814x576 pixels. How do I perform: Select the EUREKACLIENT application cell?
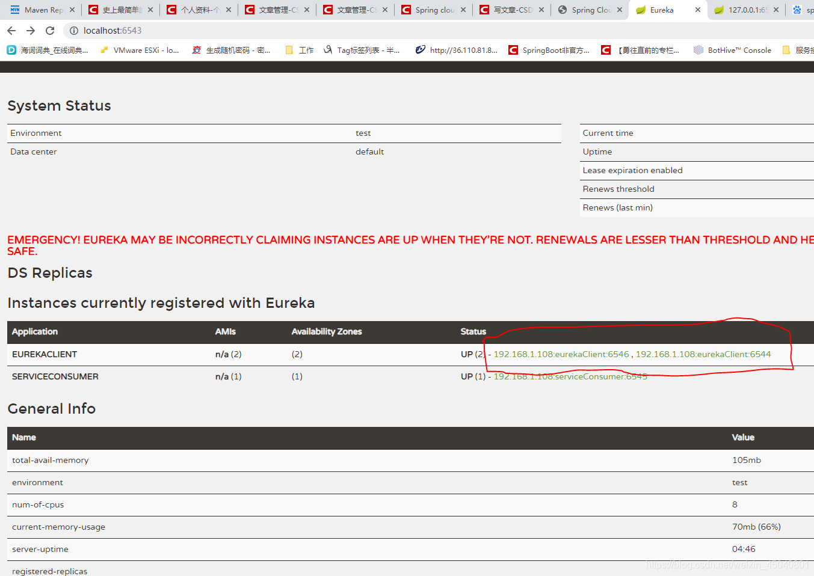click(x=45, y=354)
